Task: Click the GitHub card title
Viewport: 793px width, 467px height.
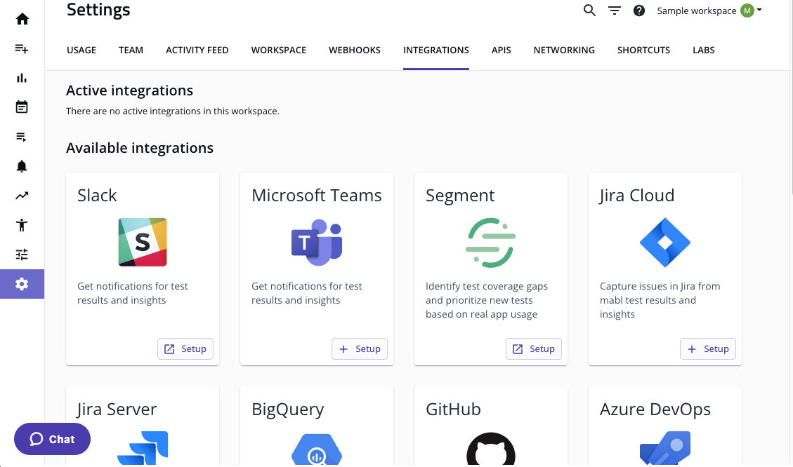Action: click(453, 409)
